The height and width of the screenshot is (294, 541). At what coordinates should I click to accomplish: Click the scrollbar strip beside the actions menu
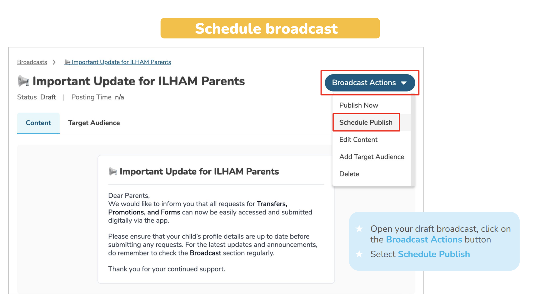coord(413,141)
